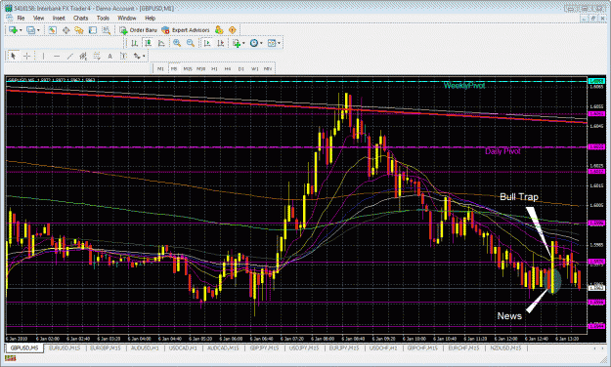Open the Tools menu
611x367 pixels.
click(x=103, y=18)
